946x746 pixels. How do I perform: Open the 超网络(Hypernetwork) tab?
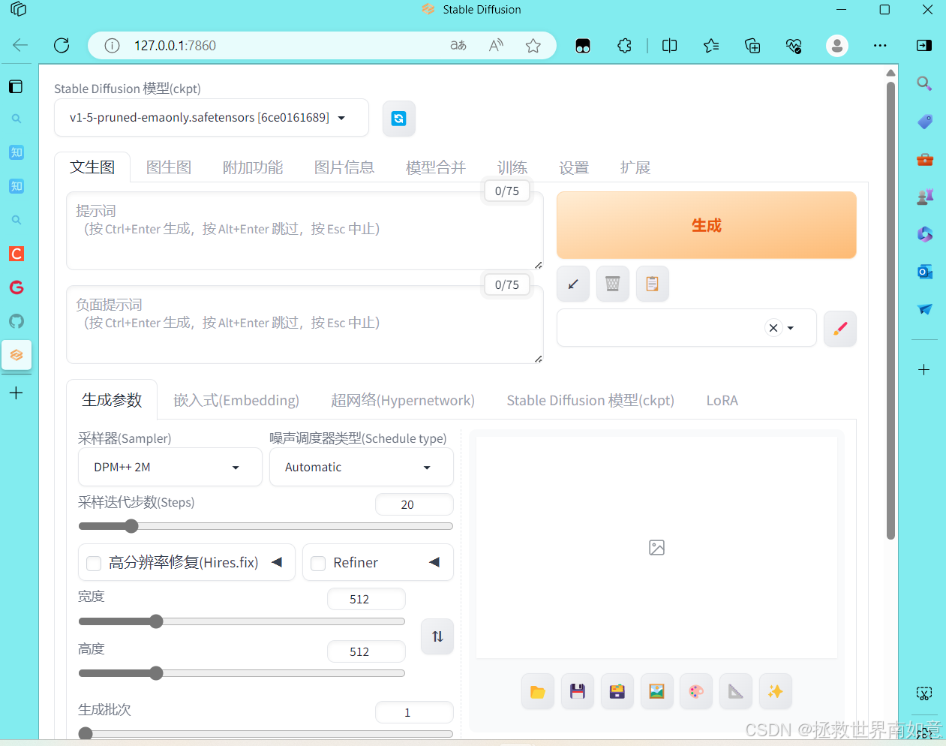click(x=403, y=400)
